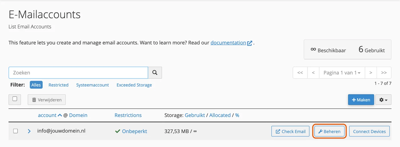Viewport: 400px width, 147px height.
Task: Click the 1 - 7 of 7 count
Action: 383,83
